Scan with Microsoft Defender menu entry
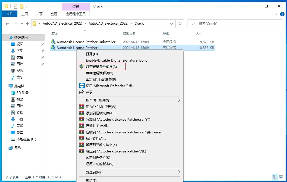 [x=110, y=86]
